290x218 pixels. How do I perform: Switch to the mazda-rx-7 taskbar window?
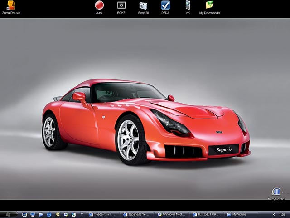[x=103, y=214]
